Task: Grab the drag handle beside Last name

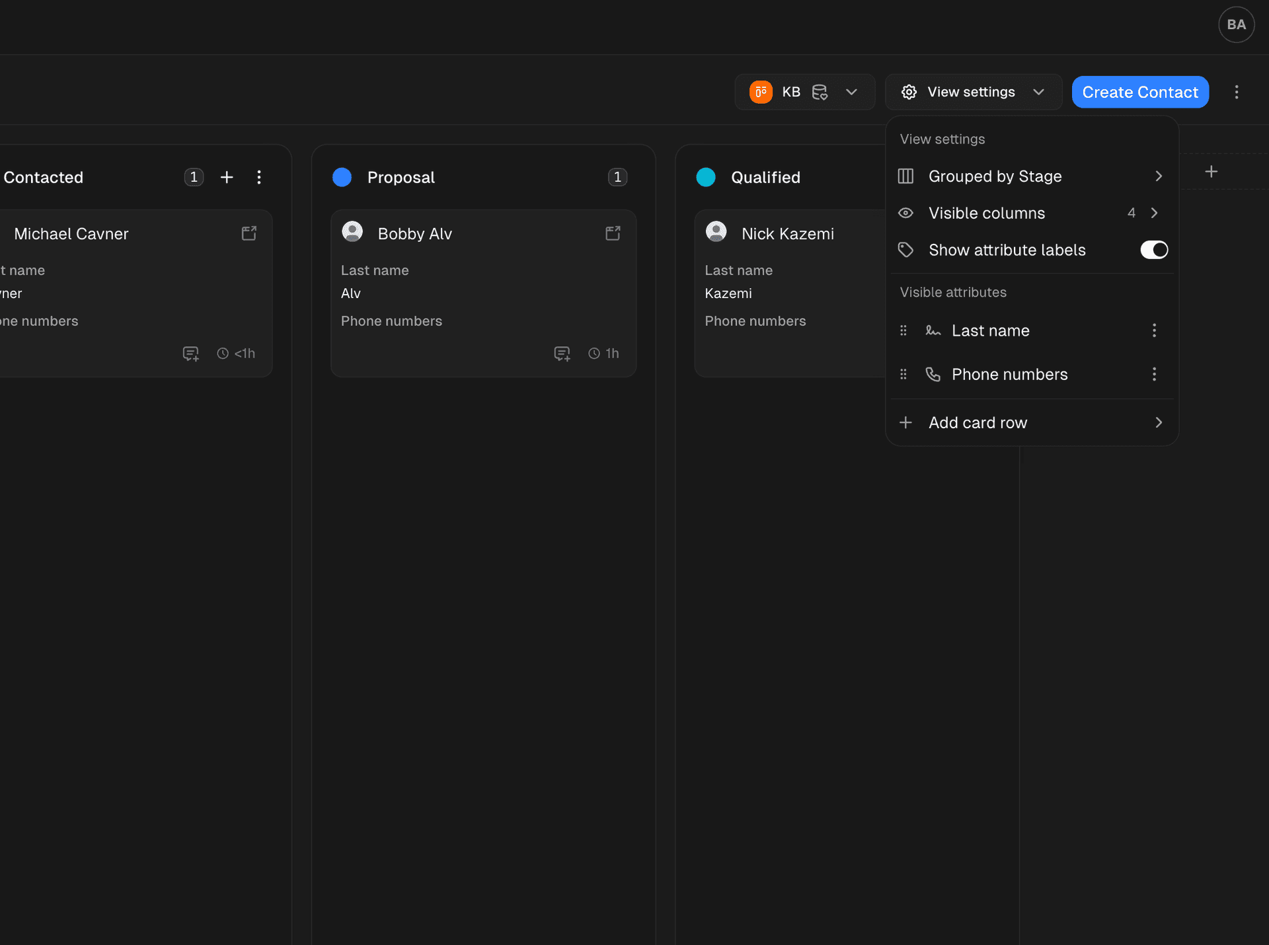Action: point(904,330)
